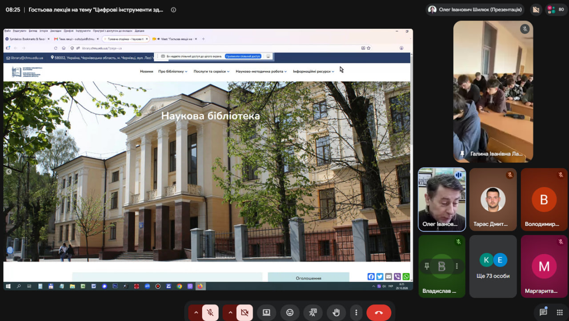Click the Припинити спільний доступ button
Image resolution: width=569 pixels, height=321 pixels.
pos(243,57)
